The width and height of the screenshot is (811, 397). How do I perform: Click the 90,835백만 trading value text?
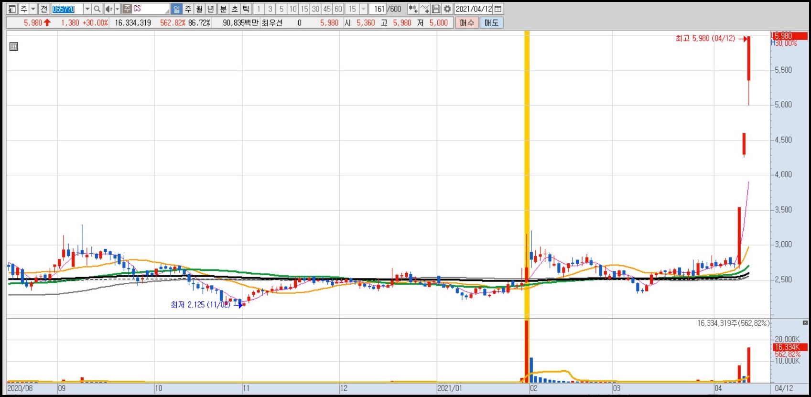coord(240,22)
